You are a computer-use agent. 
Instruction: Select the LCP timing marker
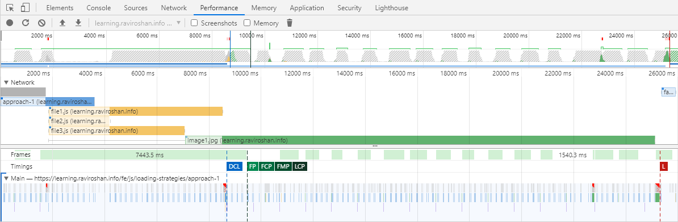point(300,166)
